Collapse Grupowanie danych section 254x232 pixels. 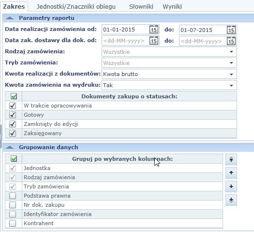(x=10, y=147)
